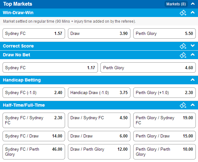The height and width of the screenshot is (162, 198).
Task: Select Handicap Draw (-1.0) at 3.75
Action: coord(99,93)
